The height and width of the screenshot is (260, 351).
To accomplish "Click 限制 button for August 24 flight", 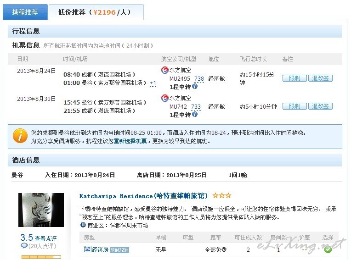I will pos(294,78).
